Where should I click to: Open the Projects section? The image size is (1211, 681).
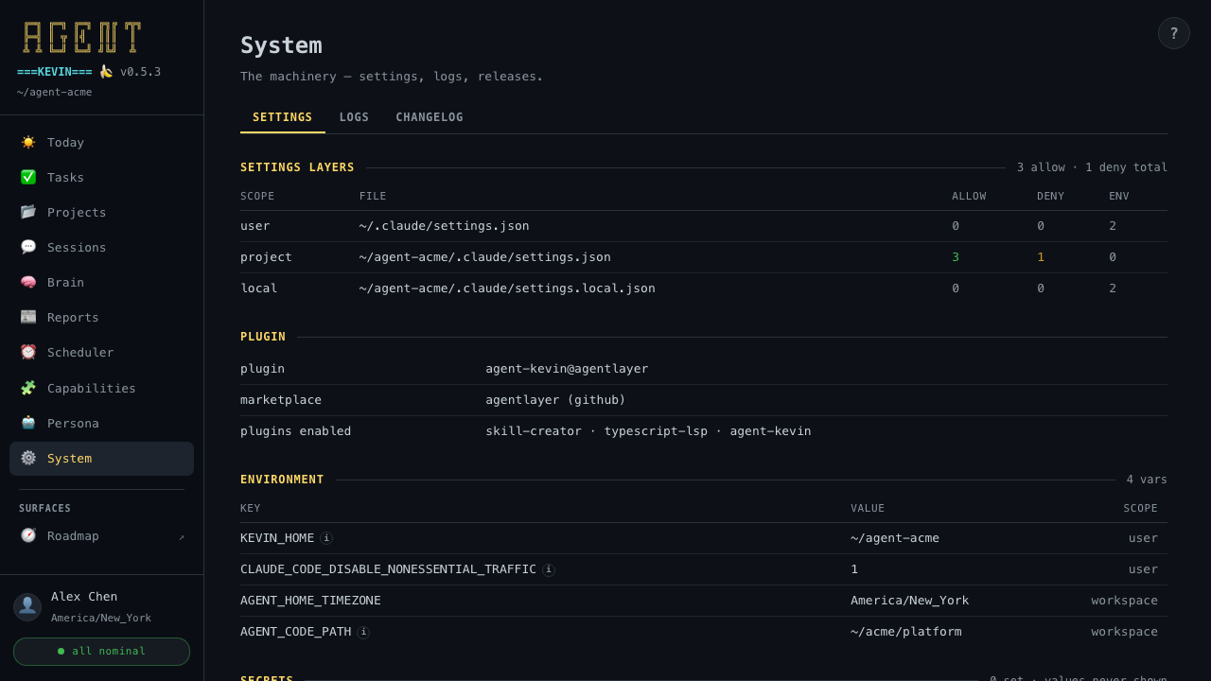(101, 212)
